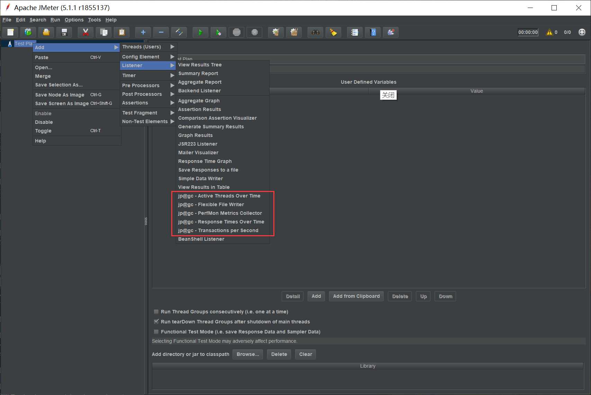
Task: Expand the Pre Processors submenu
Action: pyautogui.click(x=148, y=85)
